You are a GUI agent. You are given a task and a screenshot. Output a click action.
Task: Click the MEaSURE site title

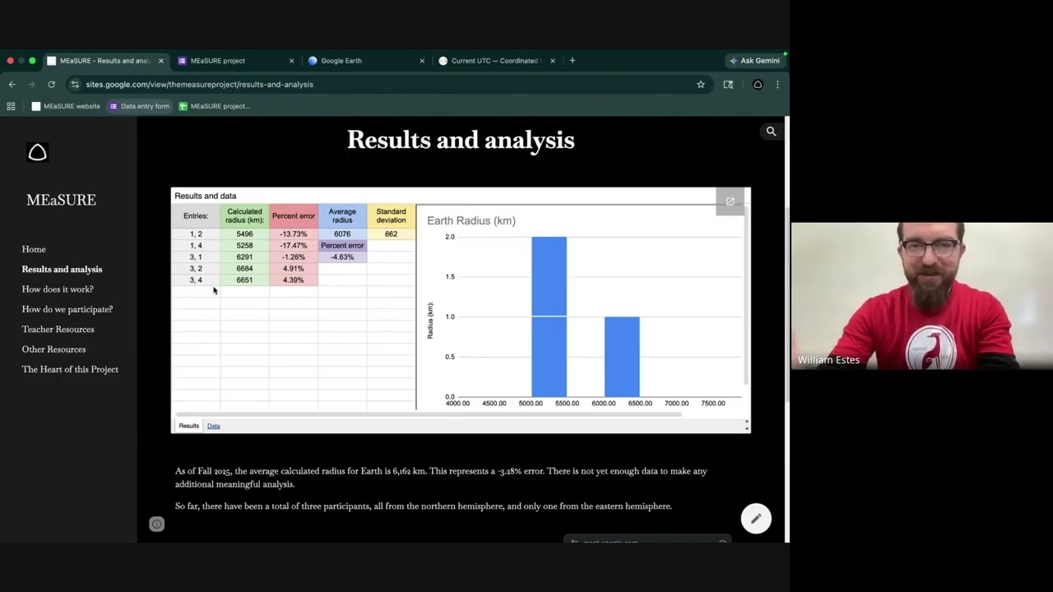(x=61, y=200)
